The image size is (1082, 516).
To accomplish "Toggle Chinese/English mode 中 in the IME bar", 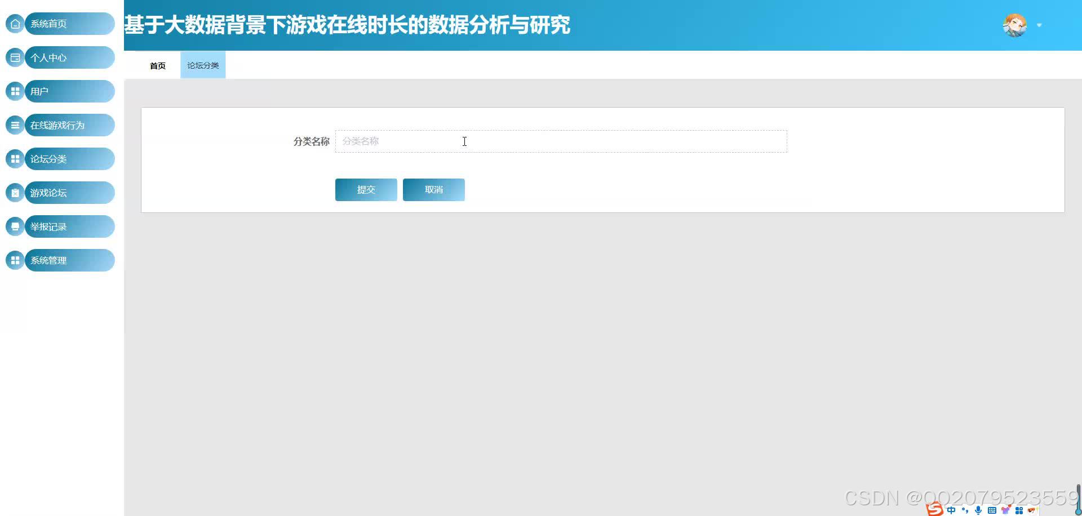I will [x=951, y=510].
